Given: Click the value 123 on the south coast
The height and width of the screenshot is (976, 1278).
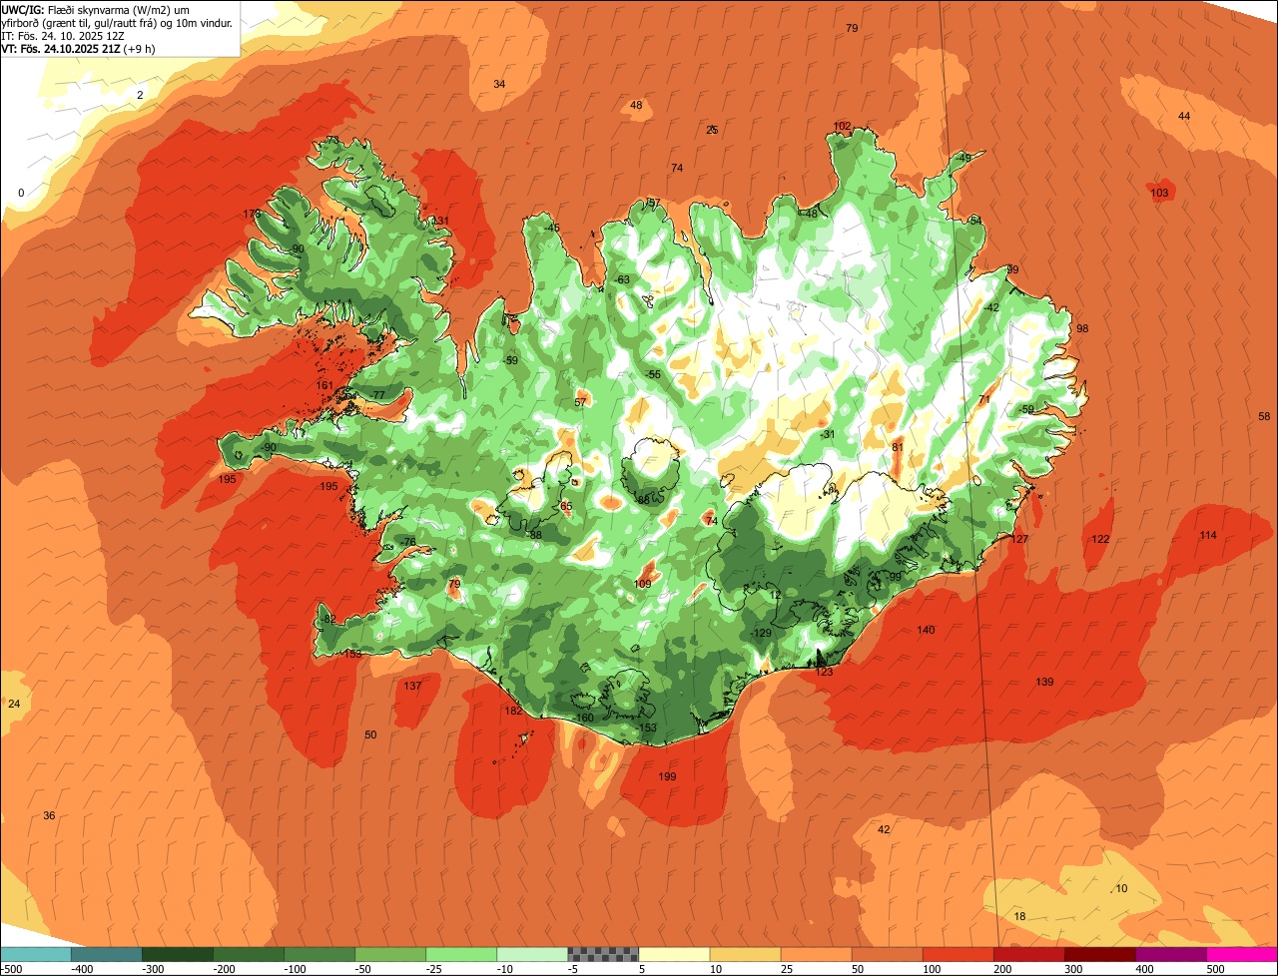Looking at the screenshot, I should [x=824, y=672].
